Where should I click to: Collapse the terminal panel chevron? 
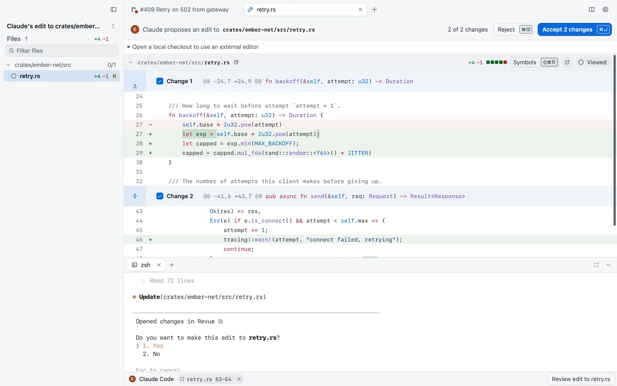coord(608,265)
